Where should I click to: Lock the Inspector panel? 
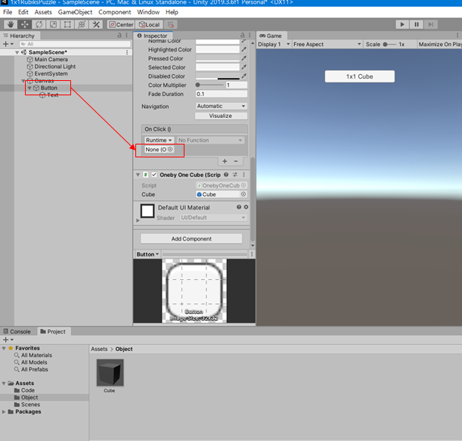point(242,36)
